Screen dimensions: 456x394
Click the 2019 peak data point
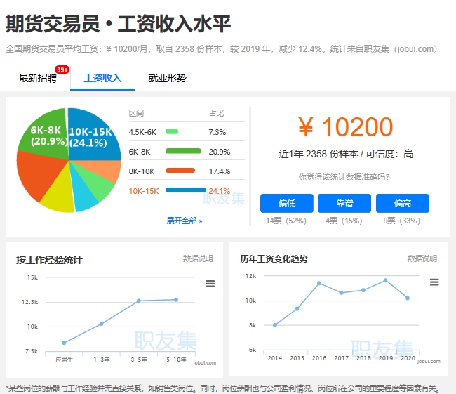[x=385, y=280]
